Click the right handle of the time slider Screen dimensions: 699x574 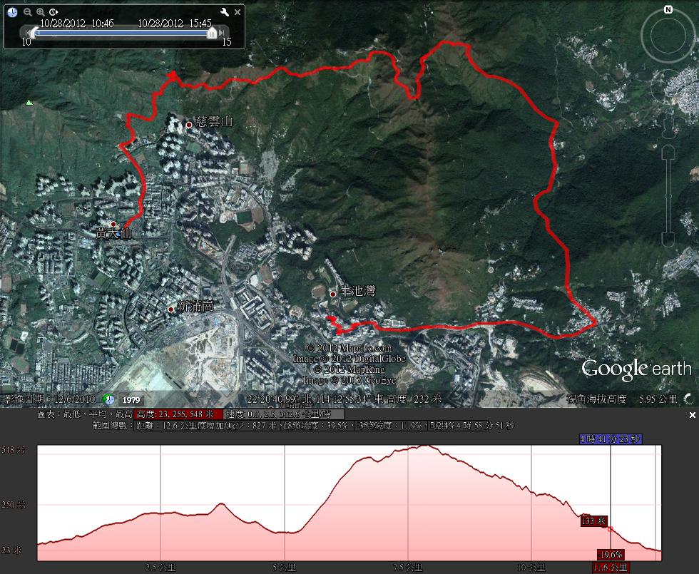[213, 33]
